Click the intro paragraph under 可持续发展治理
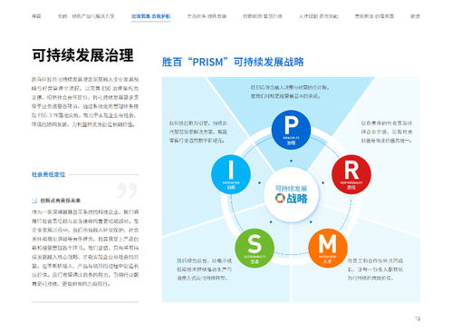Viewport: 452px width, 334px height. tap(85, 102)
